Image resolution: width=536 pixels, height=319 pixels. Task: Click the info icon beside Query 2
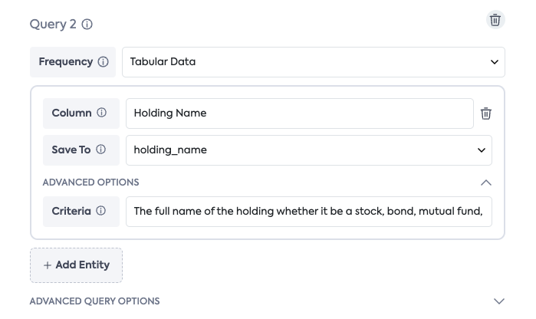[x=87, y=25]
